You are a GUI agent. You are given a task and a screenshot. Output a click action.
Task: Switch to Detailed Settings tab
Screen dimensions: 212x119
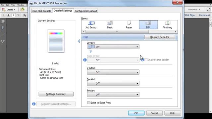click(63, 11)
